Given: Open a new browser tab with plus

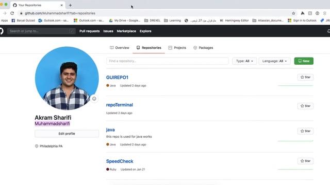Looking at the screenshot, I should coord(70,5).
